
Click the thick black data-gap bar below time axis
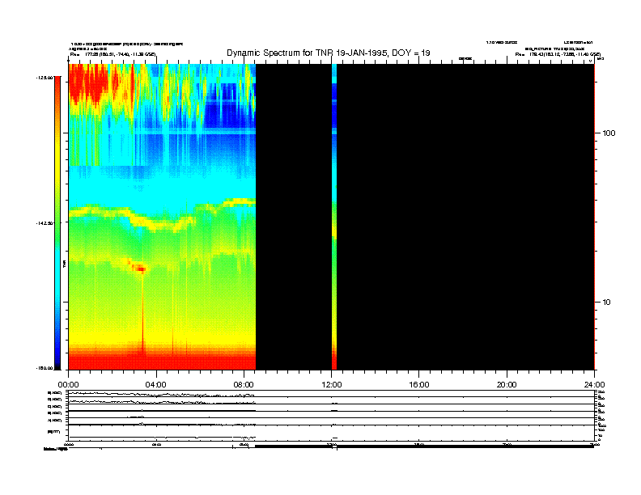[x=424, y=446]
